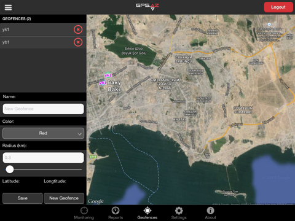Image resolution: width=295 pixels, height=221 pixels.
Task: Create a New Geofence
Action: coord(64,198)
